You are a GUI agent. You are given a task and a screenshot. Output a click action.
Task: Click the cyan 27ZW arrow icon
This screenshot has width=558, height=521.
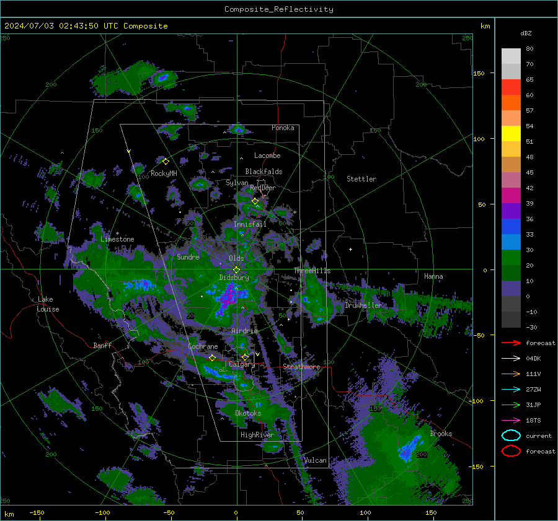pyautogui.click(x=511, y=390)
